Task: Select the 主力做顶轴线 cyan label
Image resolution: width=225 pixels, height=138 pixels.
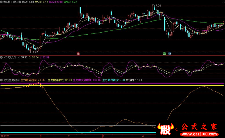Action: [113, 80]
